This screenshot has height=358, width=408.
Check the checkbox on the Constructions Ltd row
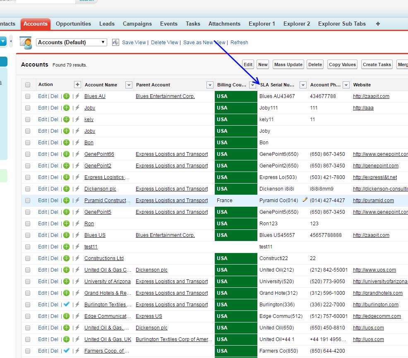click(x=27, y=258)
